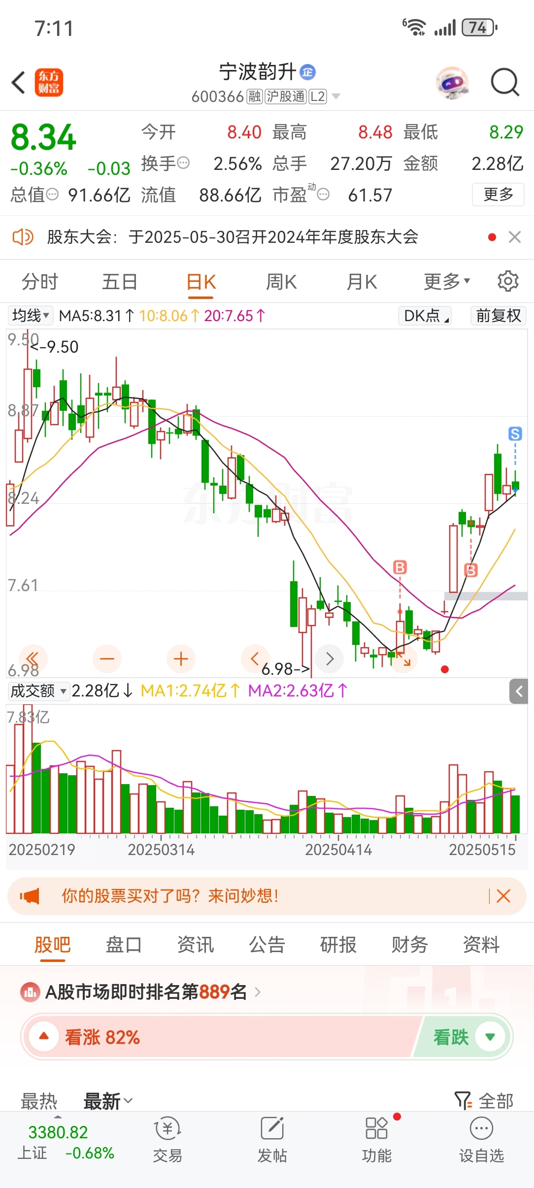Screen dimensions: 534x1188
Task: Collapse side panel with gray arrow tab
Action: pyautogui.click(x=519, y=692)
